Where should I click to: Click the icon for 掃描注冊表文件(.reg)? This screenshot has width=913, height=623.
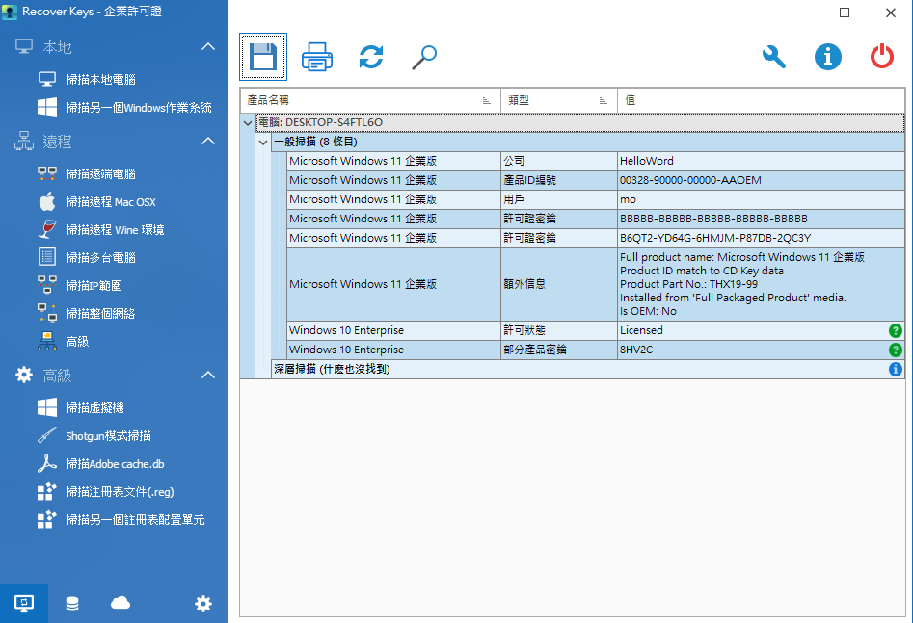click(47, 491)
